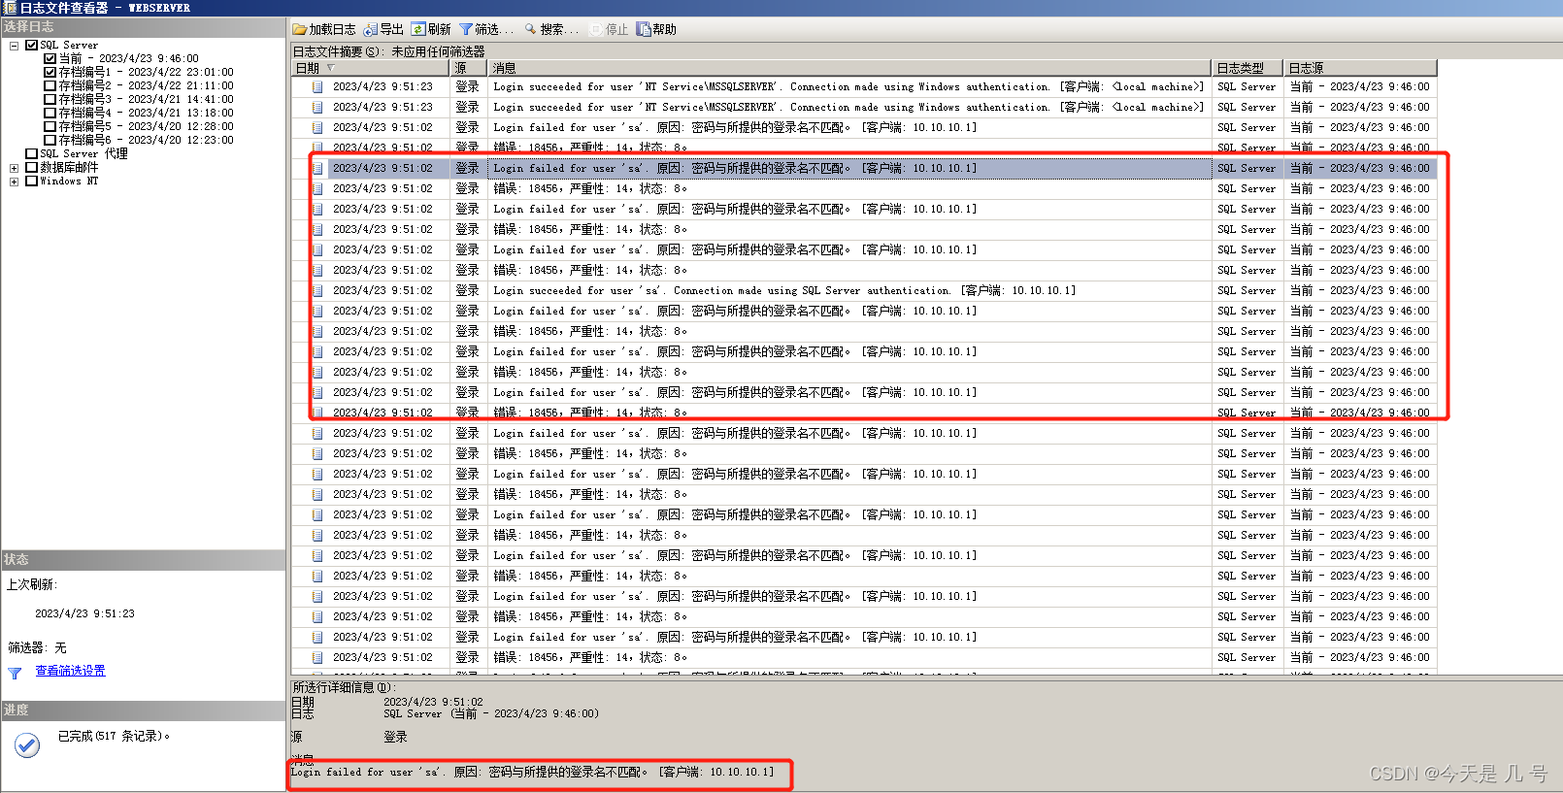
Task: Enable the 数据库邮件 checkbox
Action: 32,167
